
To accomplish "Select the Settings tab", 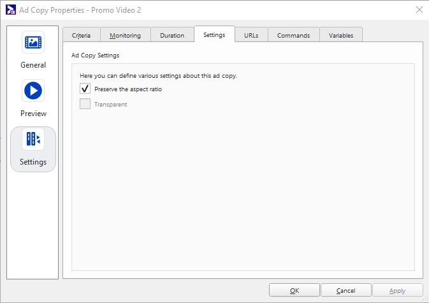I will tap(214, 34).
